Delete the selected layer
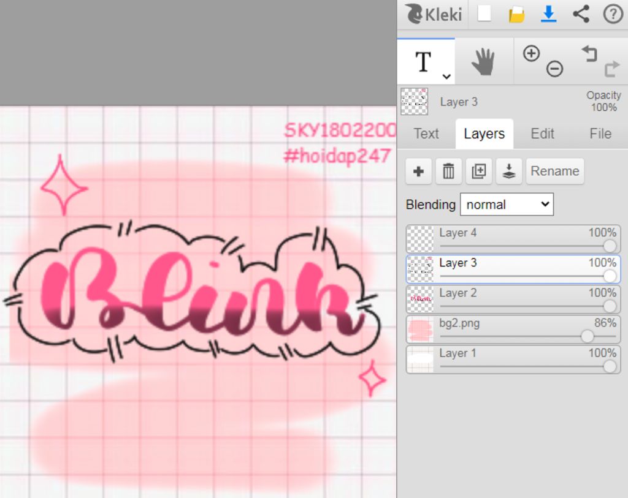Screen dimensions: 628x498 pos(448,171)
